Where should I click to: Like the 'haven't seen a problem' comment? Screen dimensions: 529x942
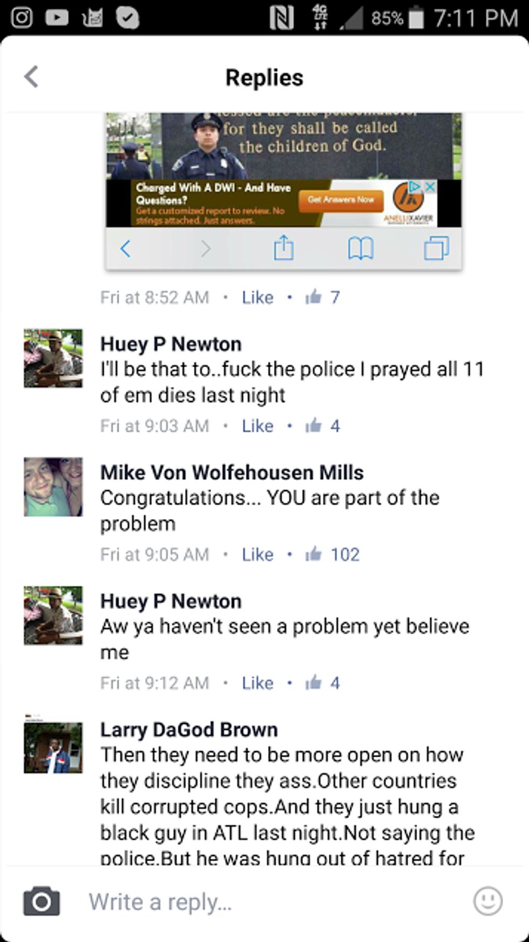coord(257,683)
